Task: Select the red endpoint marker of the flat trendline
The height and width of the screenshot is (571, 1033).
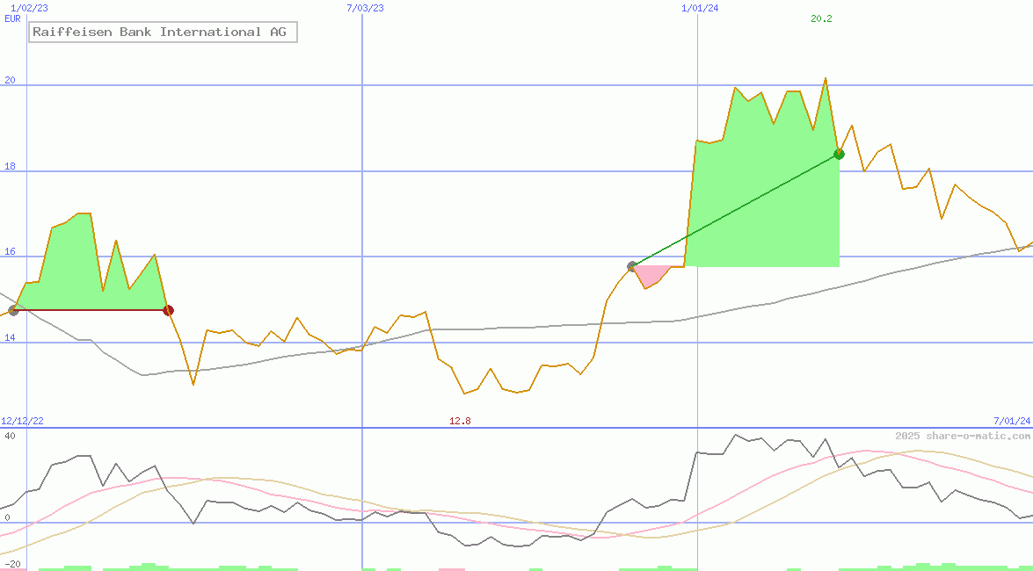Action: point(169,309)
